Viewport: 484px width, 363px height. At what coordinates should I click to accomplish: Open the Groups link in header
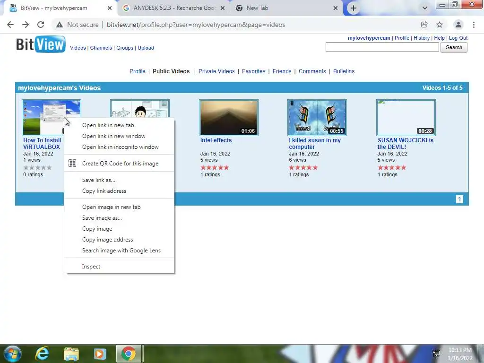[x=125, y=48]
